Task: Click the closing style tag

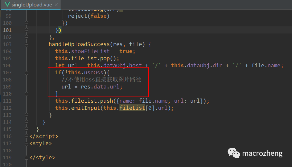Action: tap(42, 157)
